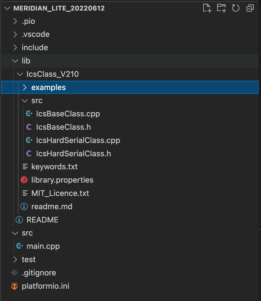Click the Refresh Explorer icon
The width and height of the screenshot is (261, 301).
click(236, 8)
